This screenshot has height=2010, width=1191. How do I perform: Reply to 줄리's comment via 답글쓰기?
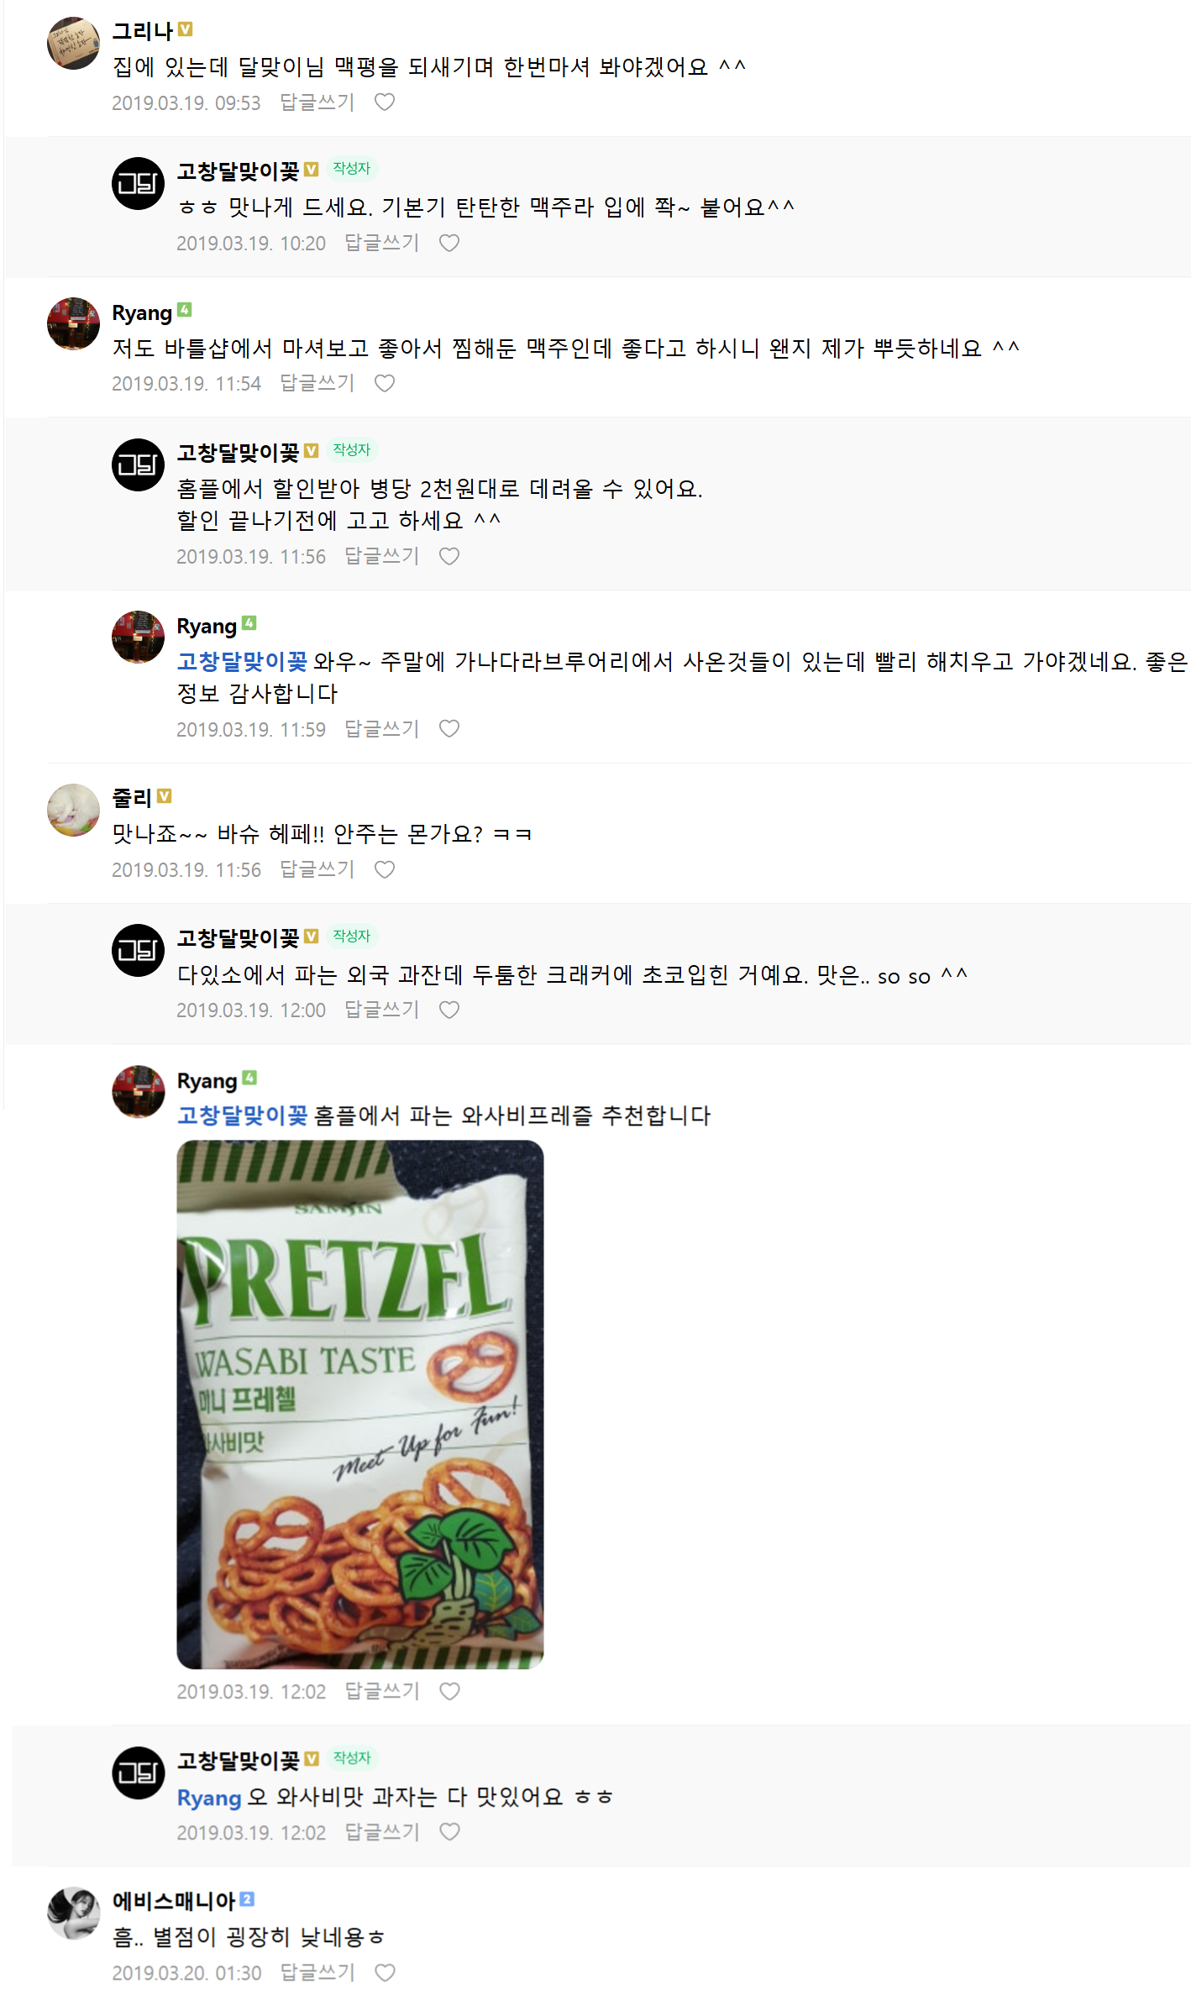coord(317,870)
